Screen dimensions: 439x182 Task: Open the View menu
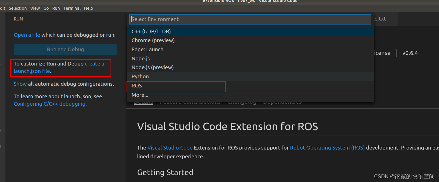tap(35, 8)
